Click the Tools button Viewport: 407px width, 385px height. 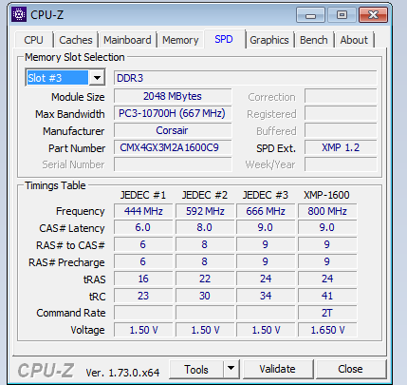tap(196, 369)
